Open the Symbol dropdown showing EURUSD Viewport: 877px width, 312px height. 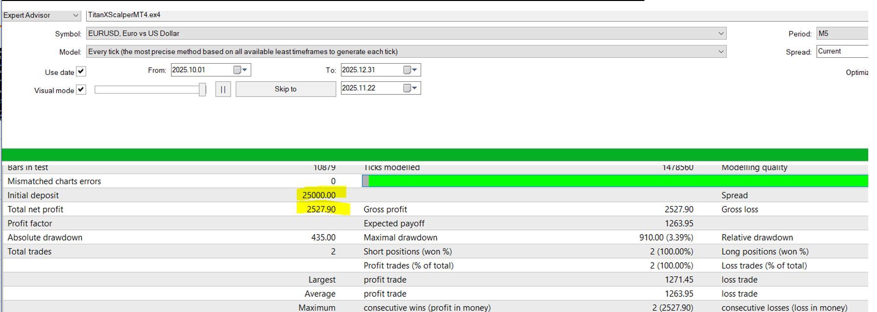click(x=720, y=33)
